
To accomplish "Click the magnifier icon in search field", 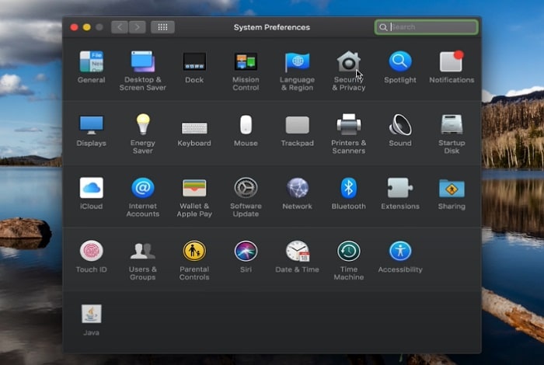I will 383,27.
